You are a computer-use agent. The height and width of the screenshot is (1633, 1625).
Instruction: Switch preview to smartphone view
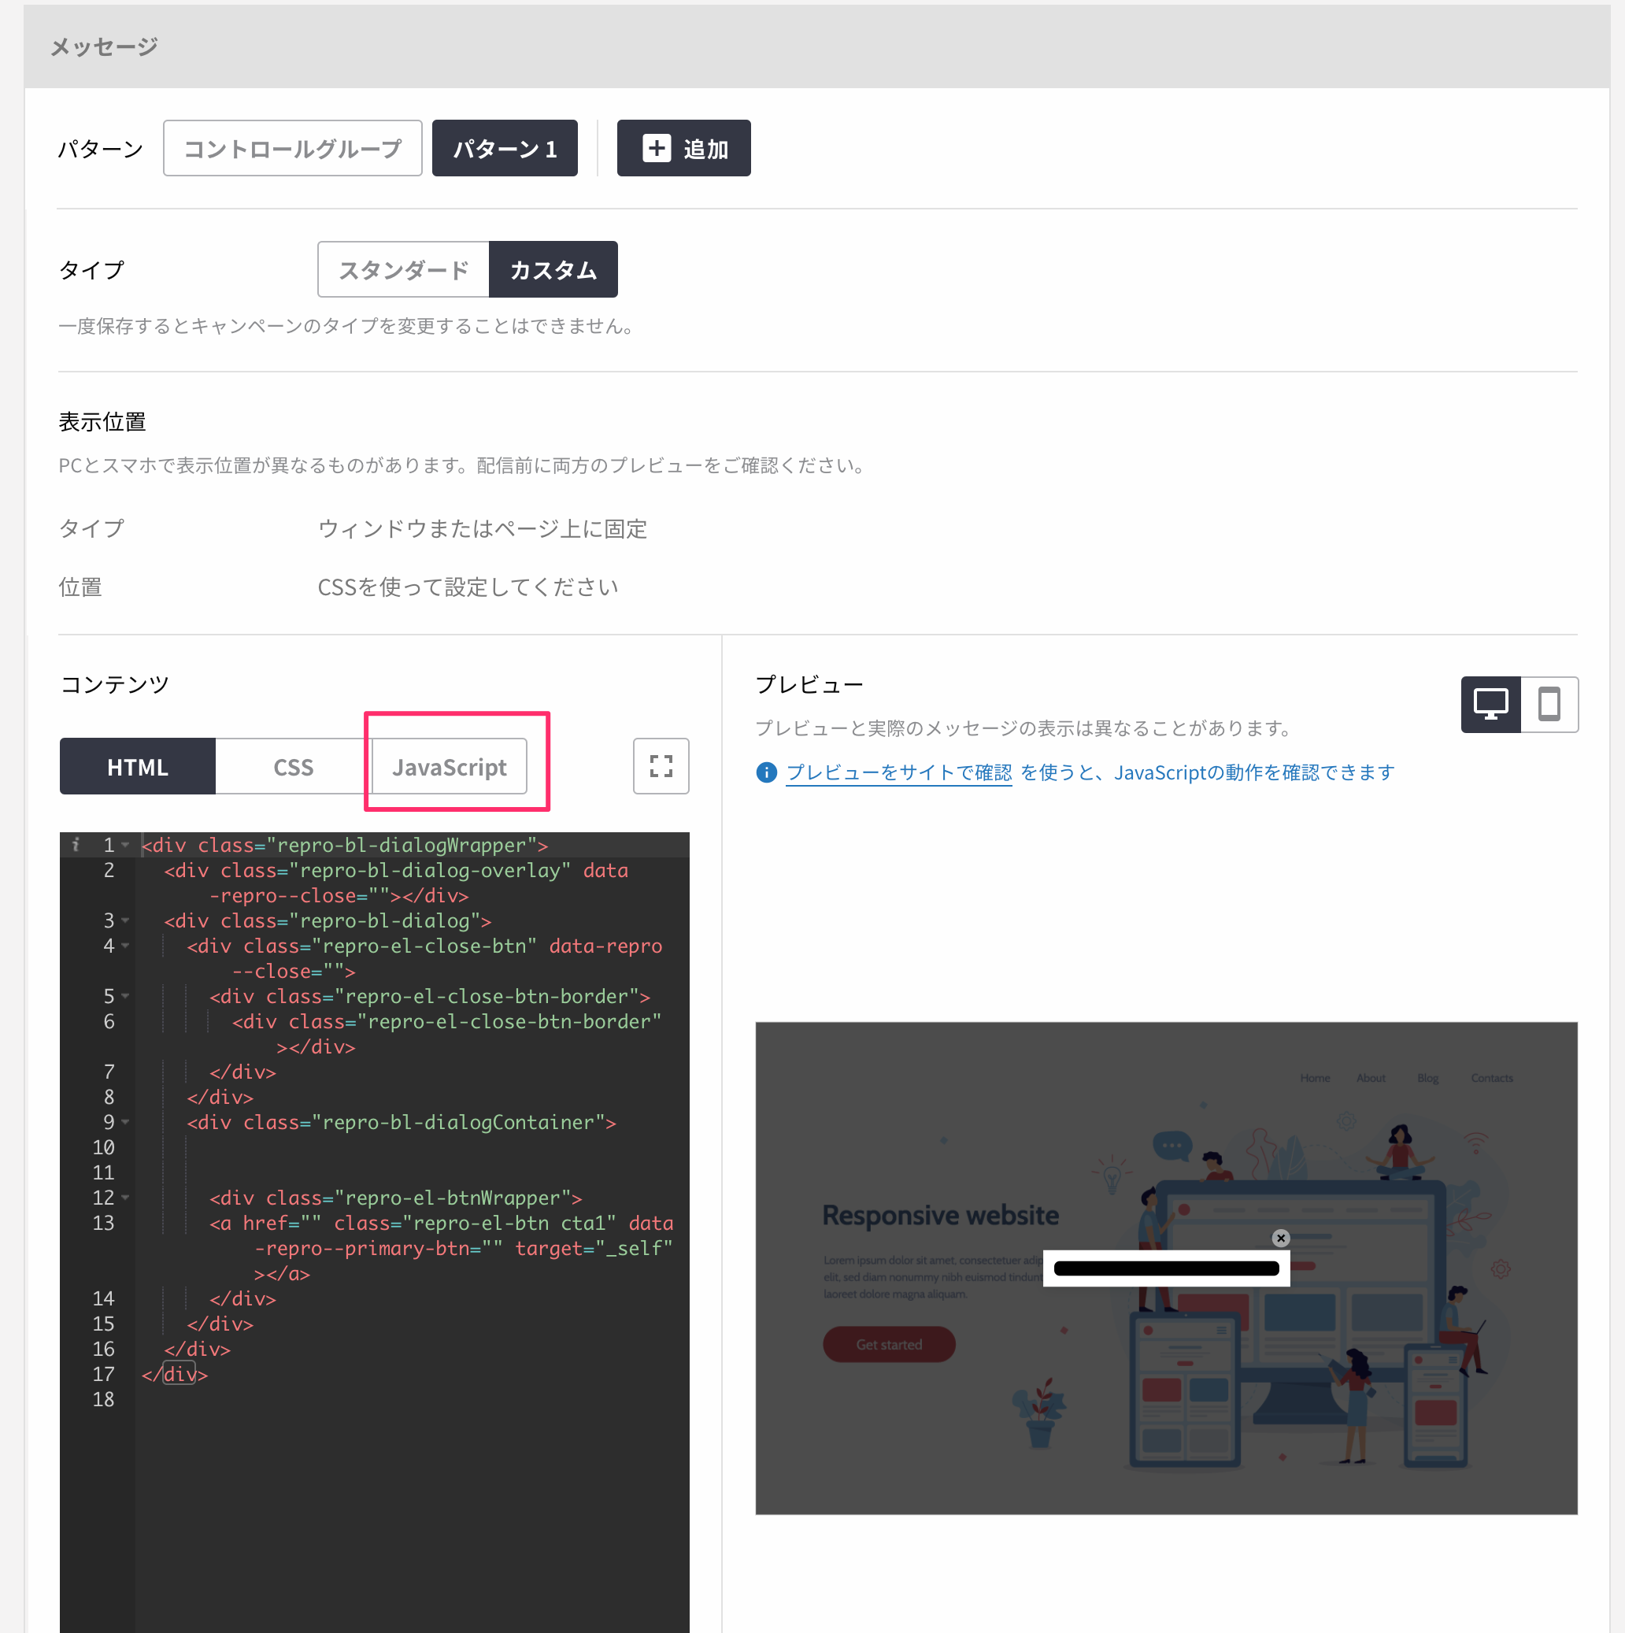coord(1549,704)
